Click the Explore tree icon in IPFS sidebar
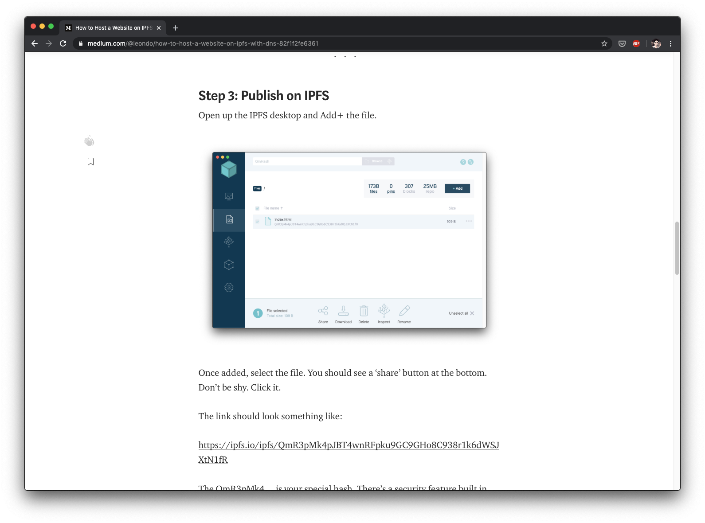The image size is (705, 523). [229, 242]
